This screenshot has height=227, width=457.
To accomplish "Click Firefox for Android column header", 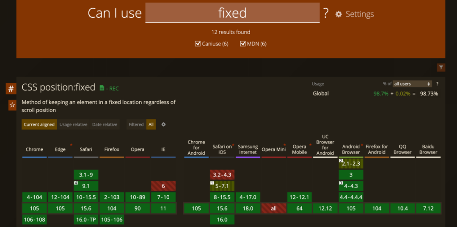I will pos(377,149).
